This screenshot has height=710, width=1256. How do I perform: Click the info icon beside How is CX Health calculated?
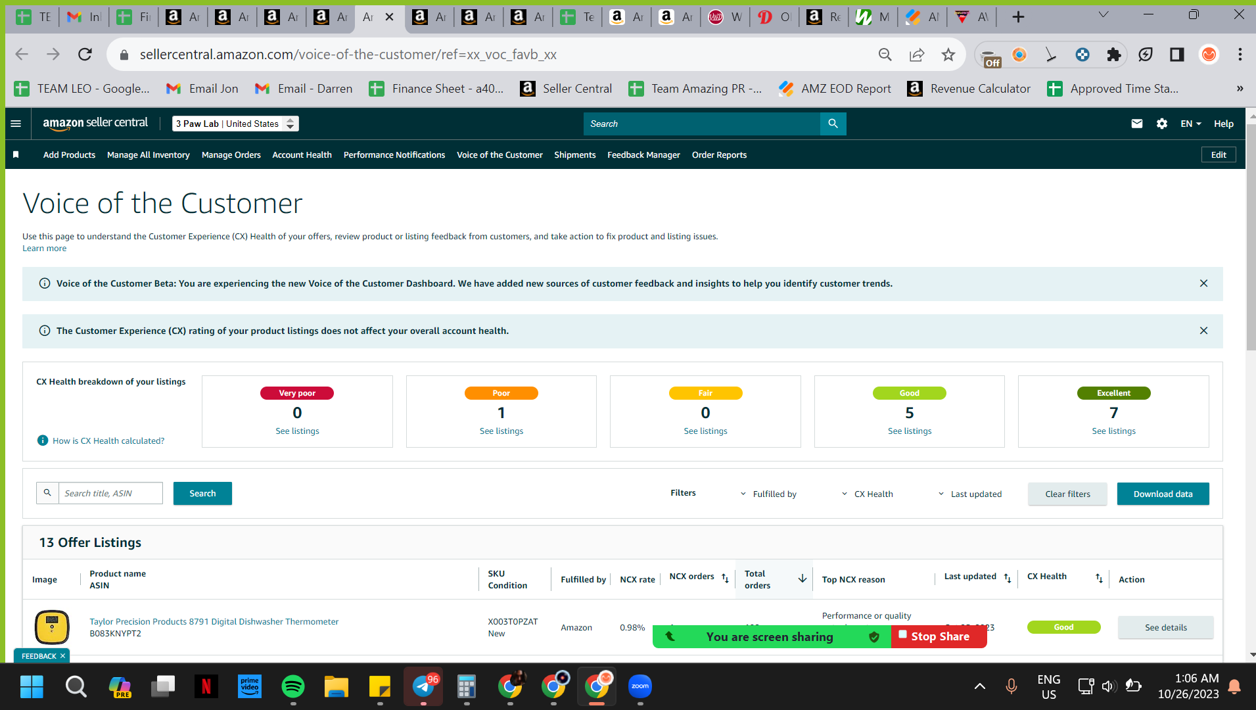pos(43,440)
